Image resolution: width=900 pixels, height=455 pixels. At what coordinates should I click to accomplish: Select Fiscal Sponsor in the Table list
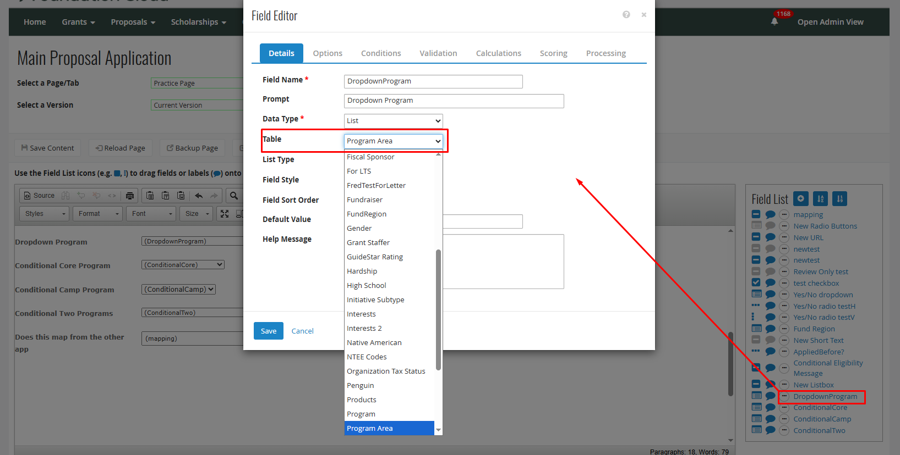point(389,157)
